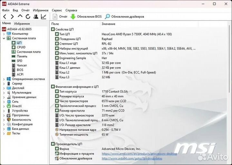Click the Безопасность shield icon
Screen dimensions: 232x165
(x=9, y=120)
